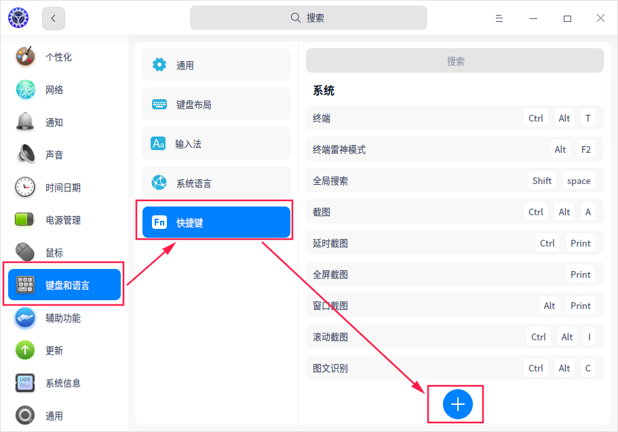
Task: Open the hamburger menu in the title bar
Action: [499, 18]
